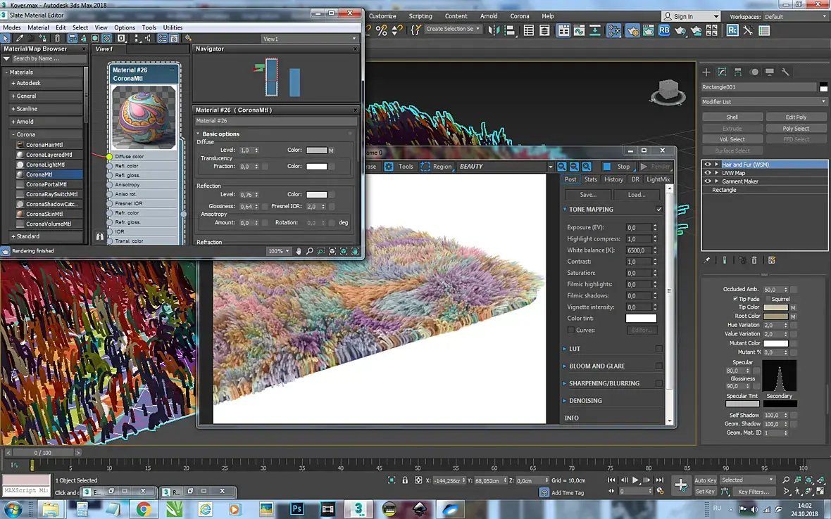Open the Create tab plus icon
Viewport: 831px width, 519px height.
706,72
